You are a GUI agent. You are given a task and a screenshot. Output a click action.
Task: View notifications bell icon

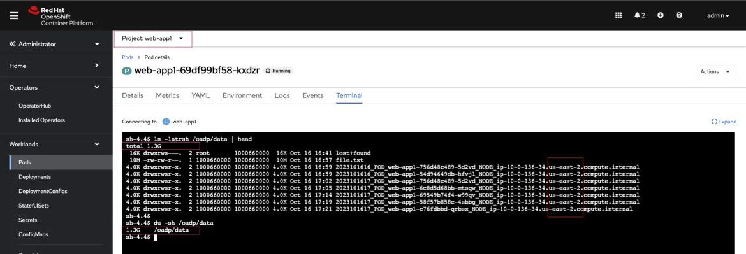(640, 15)
